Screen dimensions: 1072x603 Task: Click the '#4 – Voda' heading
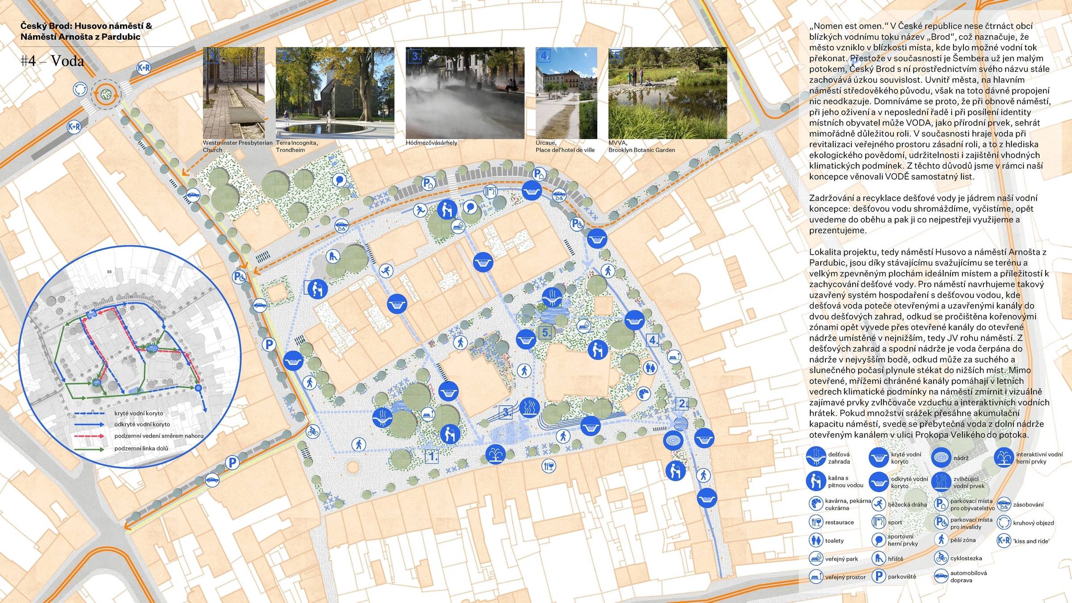pyautogui.click(x=52, y=61)
